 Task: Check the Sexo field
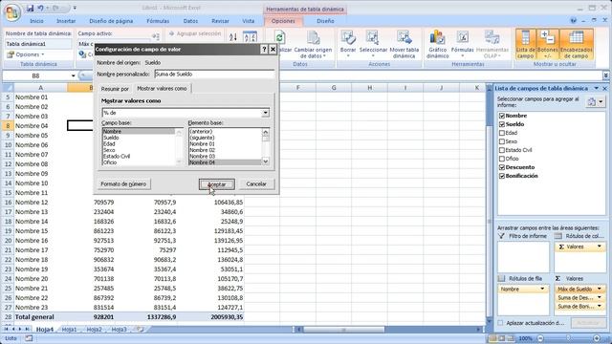tap(502, 141)
